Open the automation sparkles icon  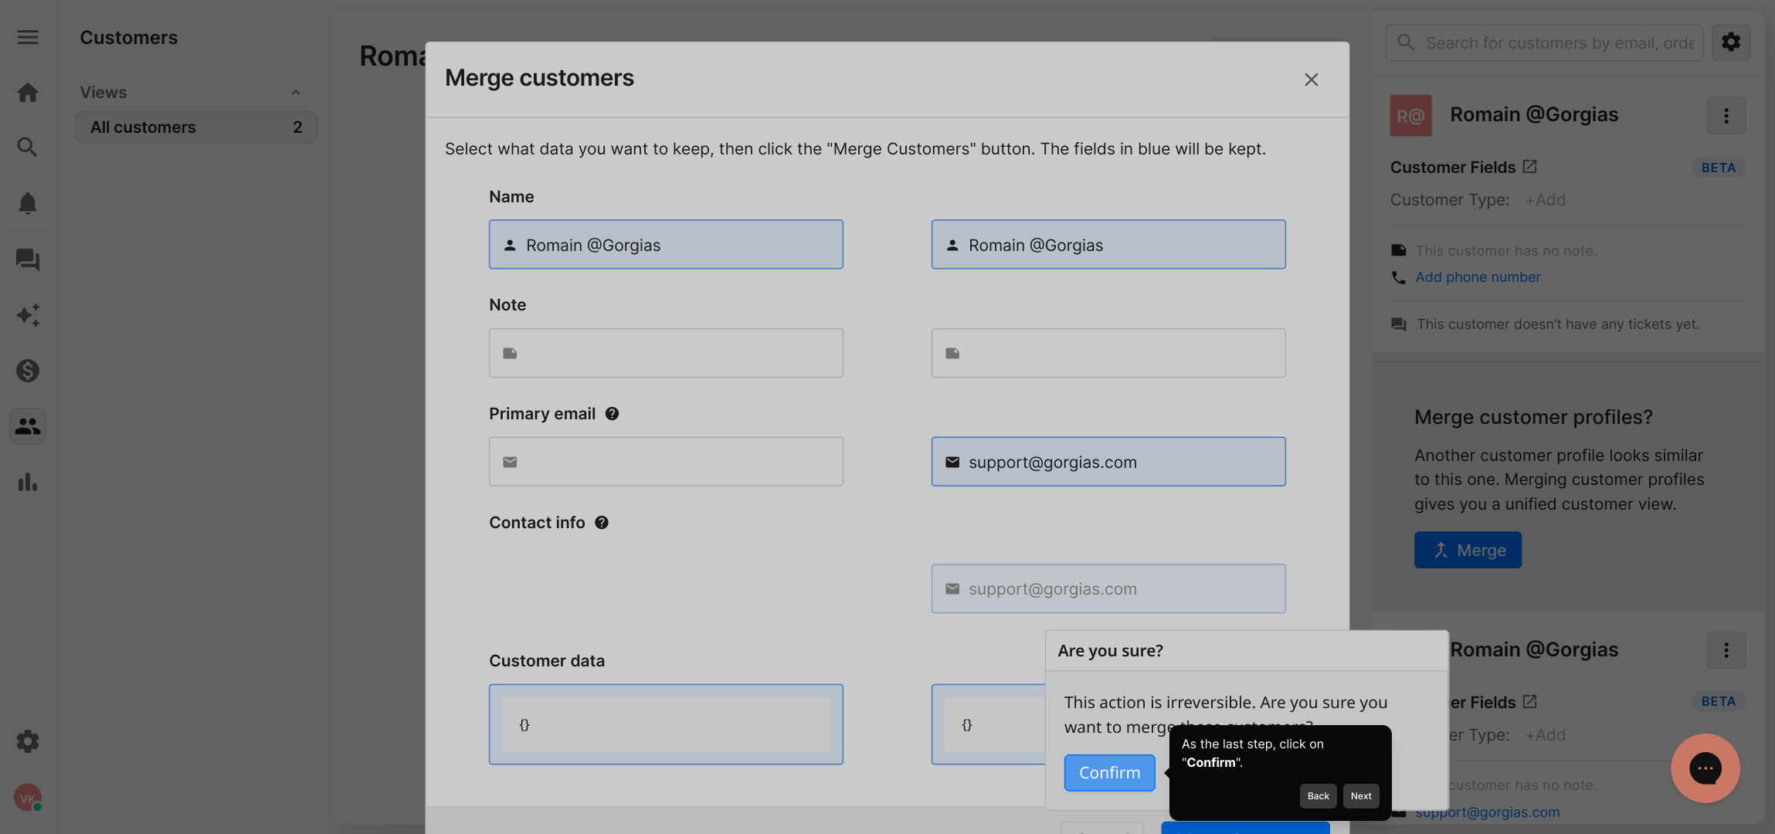point(28,315)
